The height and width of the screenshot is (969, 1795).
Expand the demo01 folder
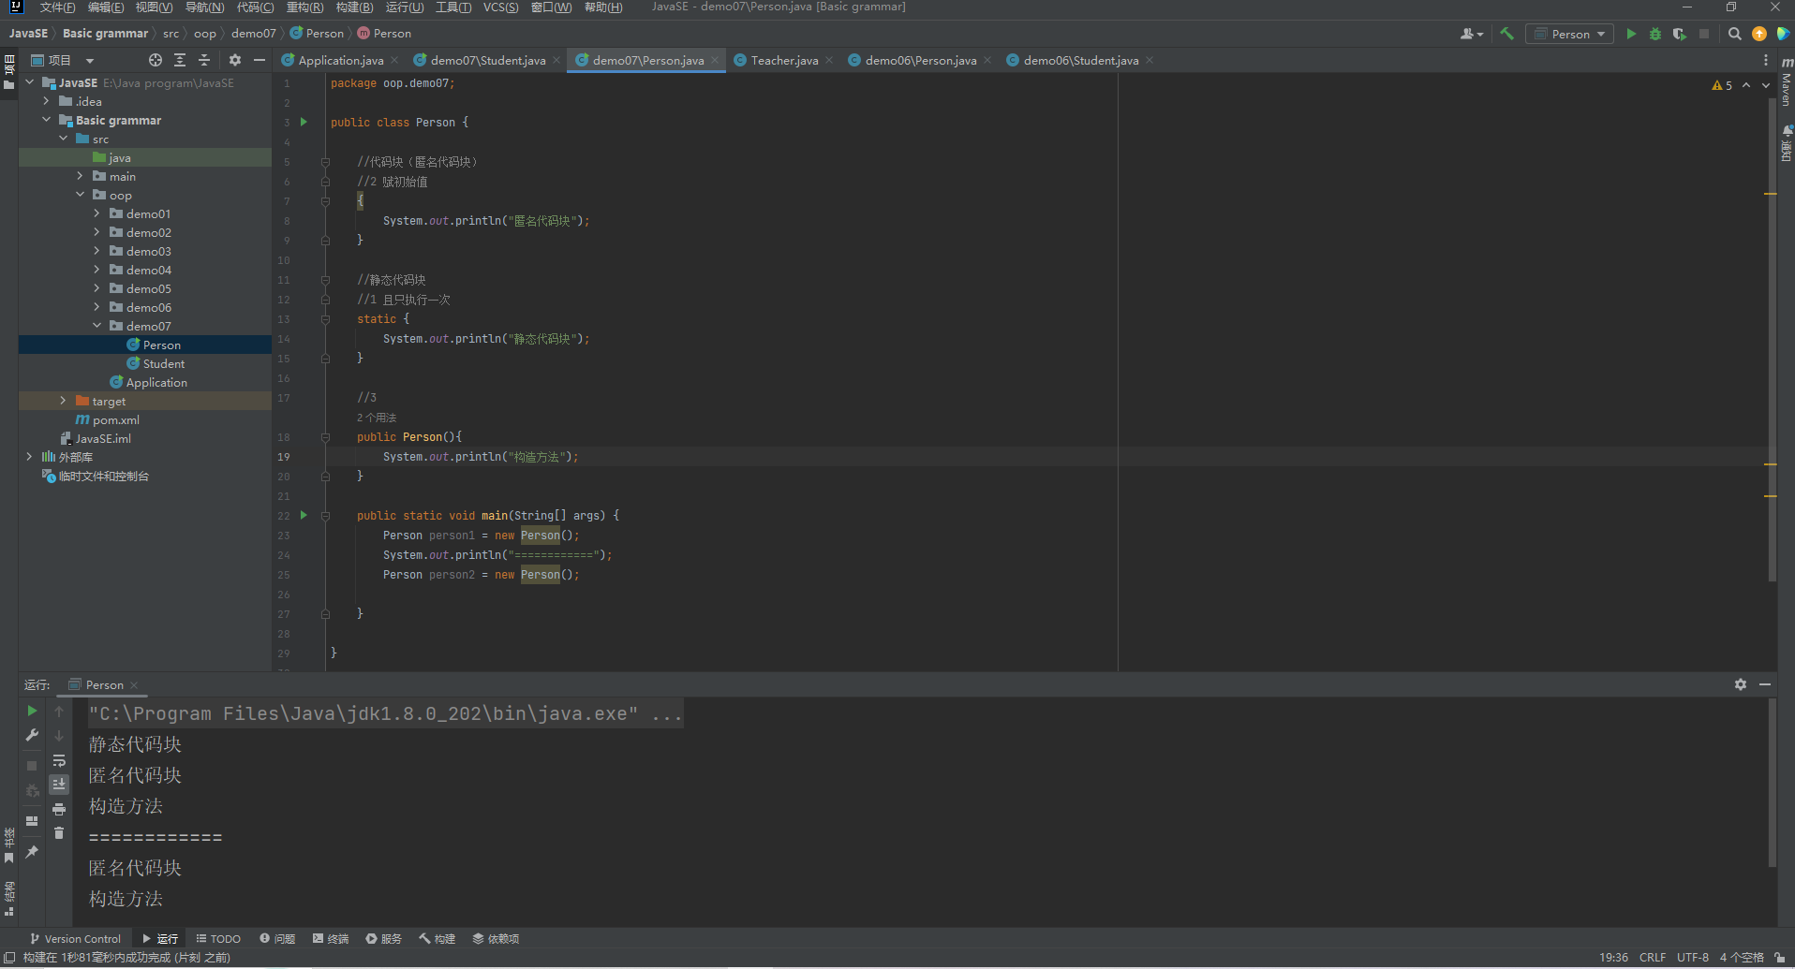[x=96, y=213]
